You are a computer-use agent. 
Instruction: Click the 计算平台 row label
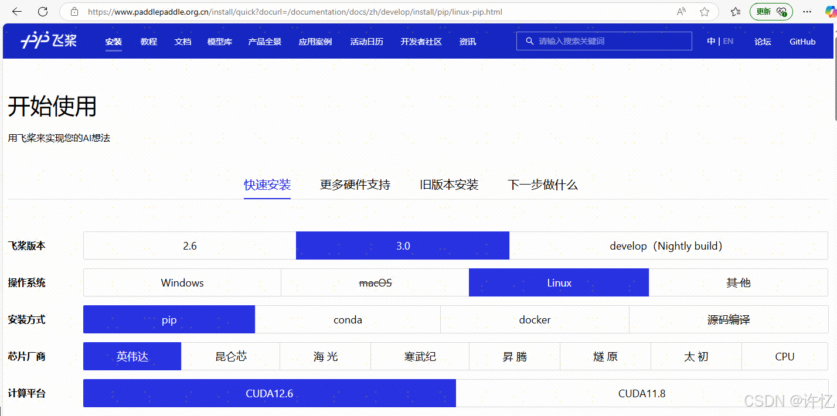tap(27, 394)
